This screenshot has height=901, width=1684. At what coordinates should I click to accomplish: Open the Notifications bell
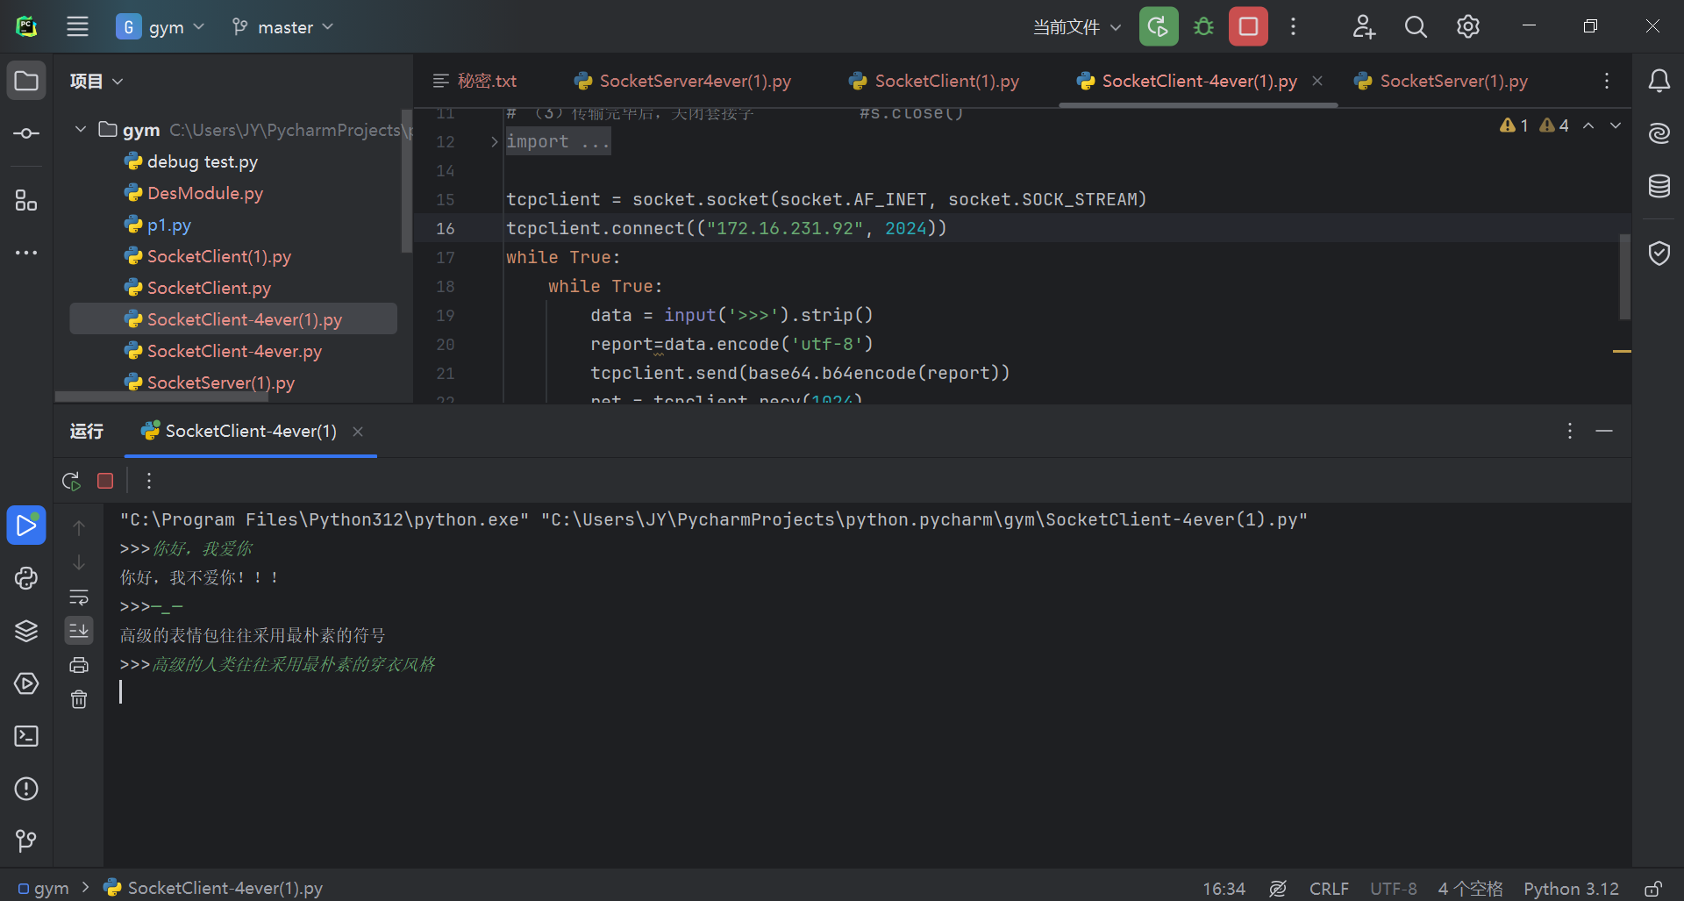click(x=1659, y=81)
